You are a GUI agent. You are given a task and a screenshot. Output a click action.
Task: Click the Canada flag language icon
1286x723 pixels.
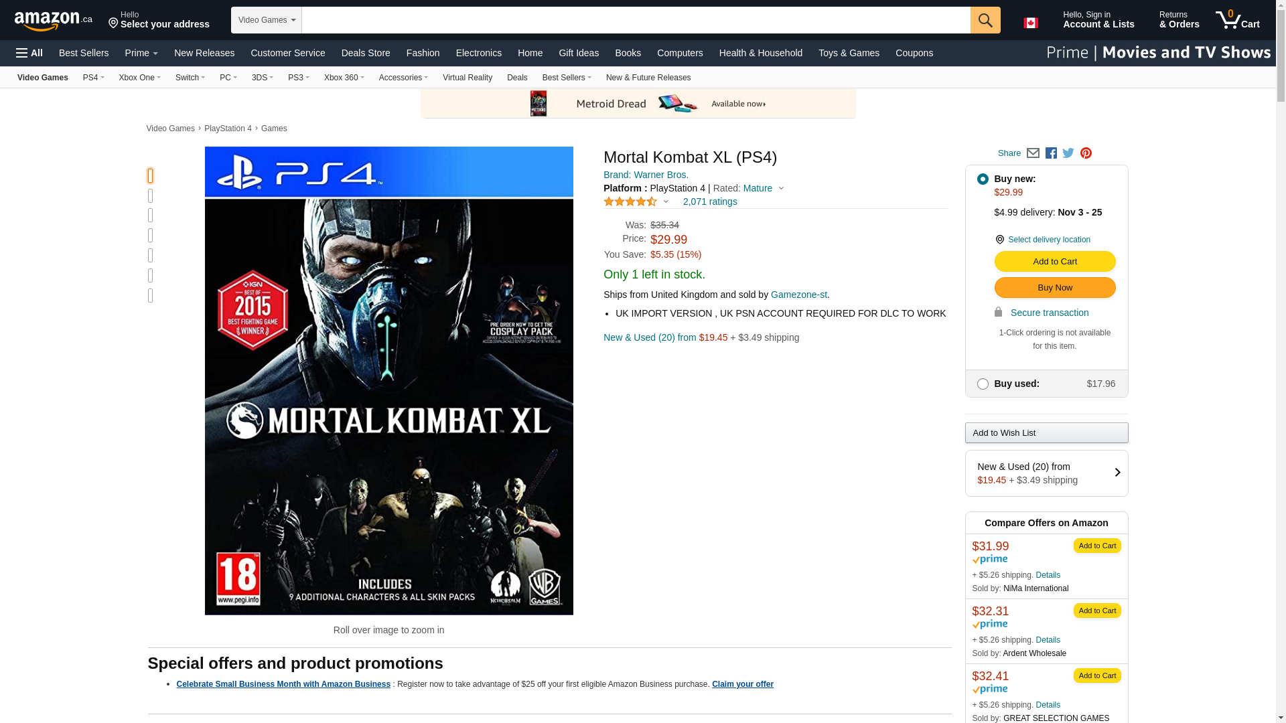[1030, 23]
